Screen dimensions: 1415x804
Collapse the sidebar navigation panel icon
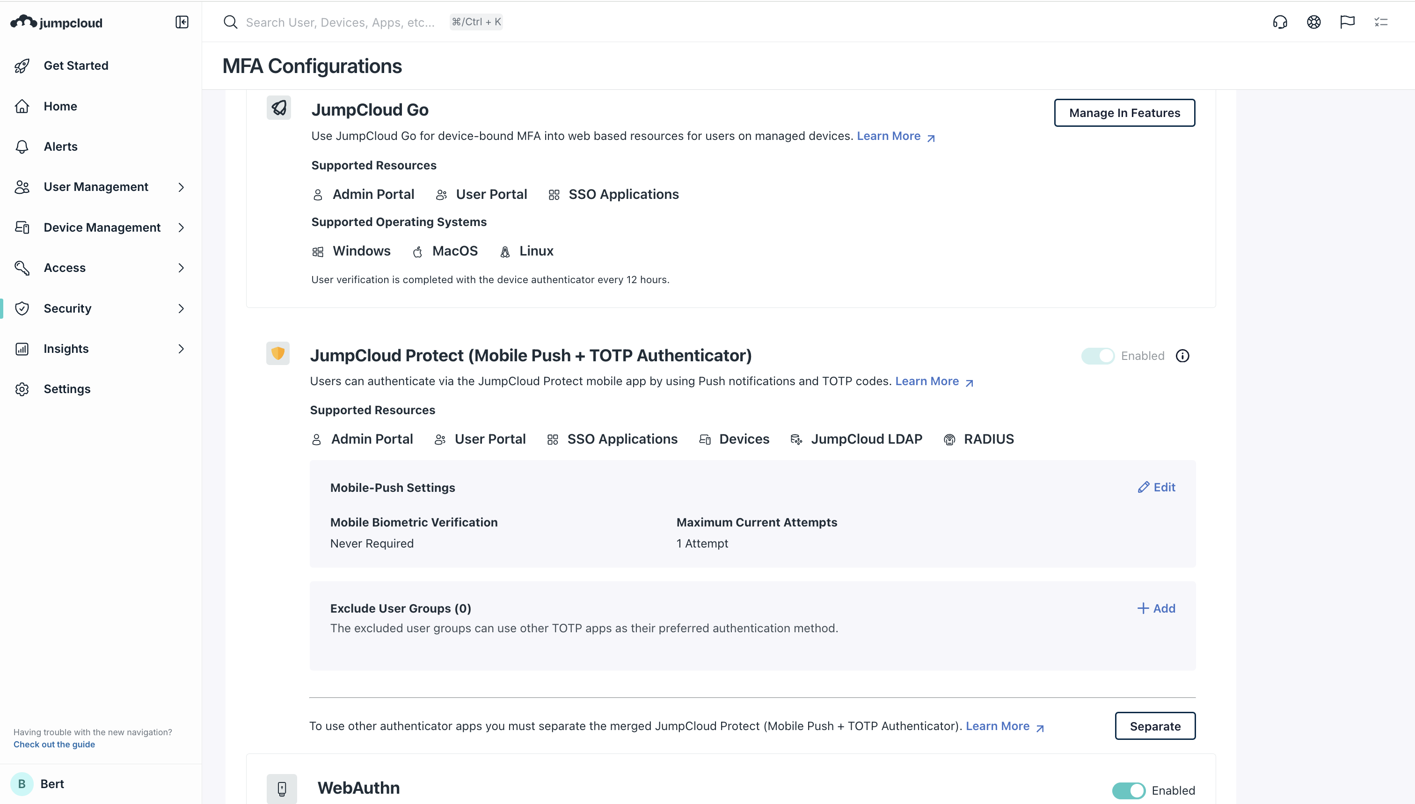pyautogui.click(x=182, y=22)
